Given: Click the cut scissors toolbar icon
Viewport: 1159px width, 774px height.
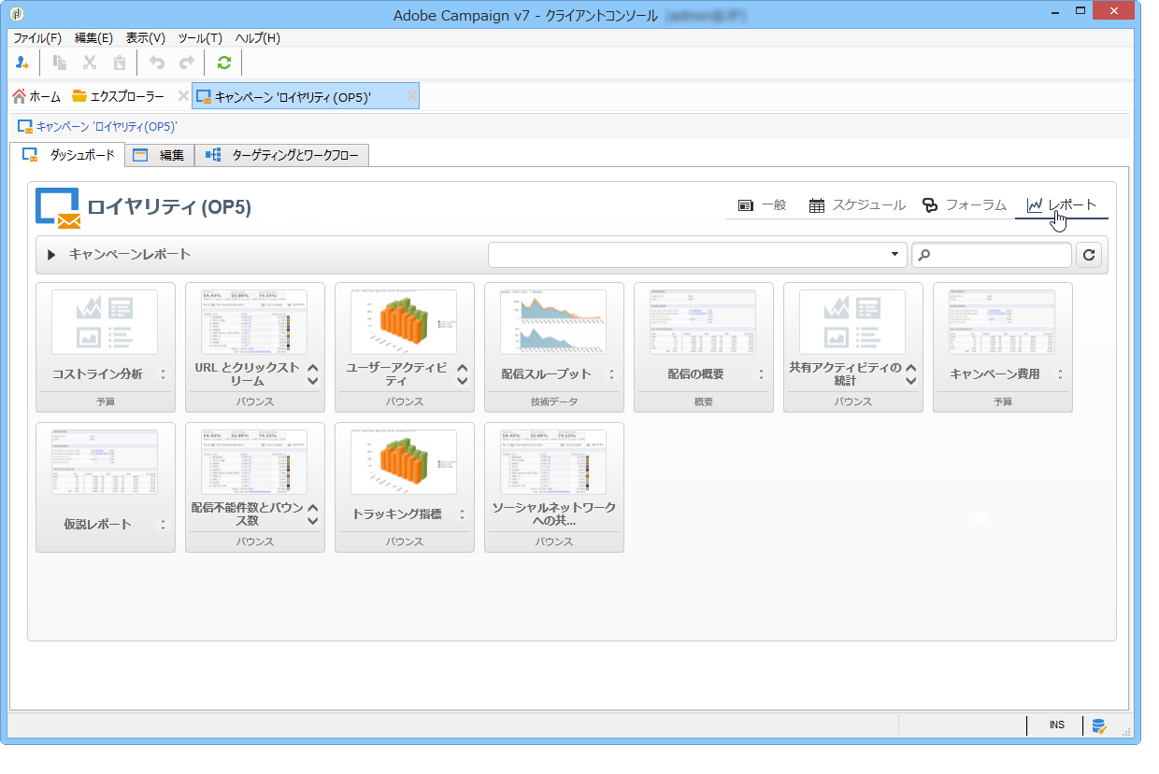Looking at the screenshot, I should click(x=90, y=63).
